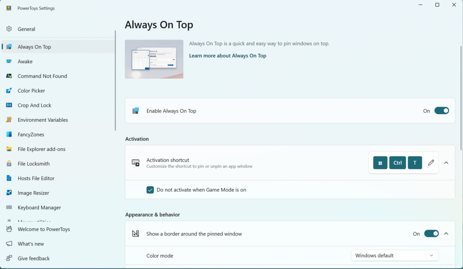
Task: Open Learn more about Always On Top link
Action: click(x=227, y=56)
